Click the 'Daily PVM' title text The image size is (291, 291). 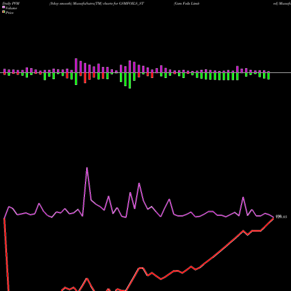(x=11, y=3)
